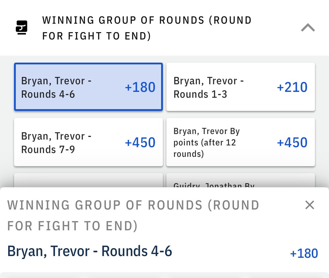Image resolution: width=329 pixels, height=278 pixels.
Task: Select Bryan, Trevor Rounds 1-3 option
Action: click(240, 87)
